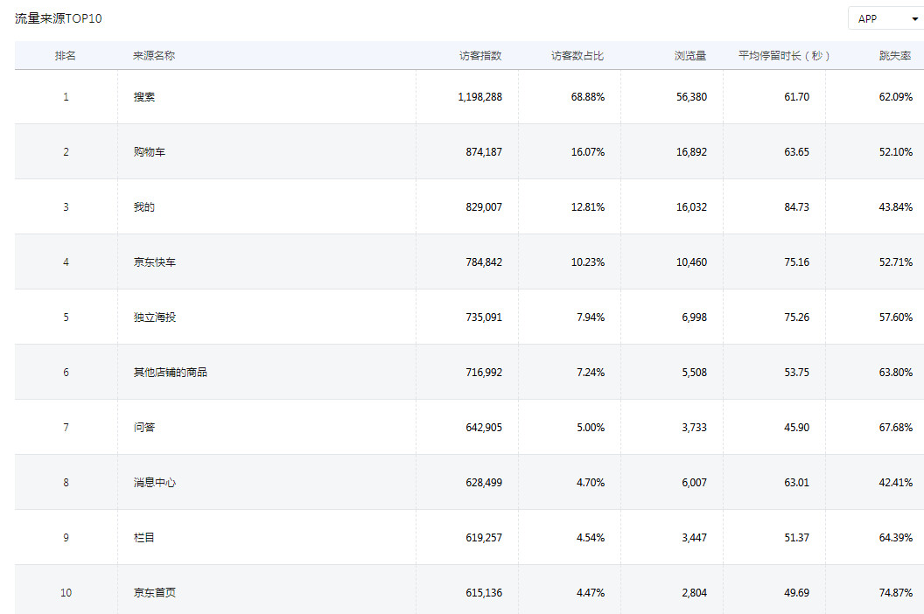Click the 68.88% visitor share cell
The height and width of the screenshot is (614, 924).
click(x=587, y=96)
